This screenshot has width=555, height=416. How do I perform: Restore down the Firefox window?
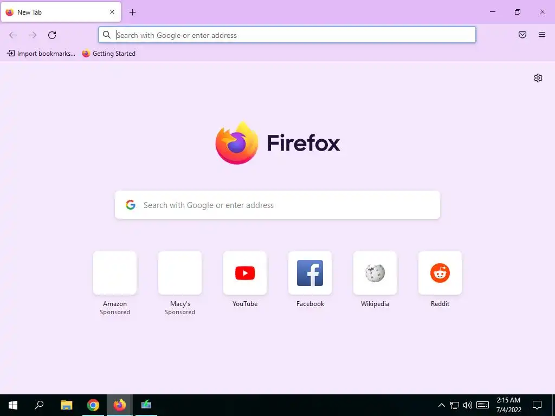coord(518,12)
